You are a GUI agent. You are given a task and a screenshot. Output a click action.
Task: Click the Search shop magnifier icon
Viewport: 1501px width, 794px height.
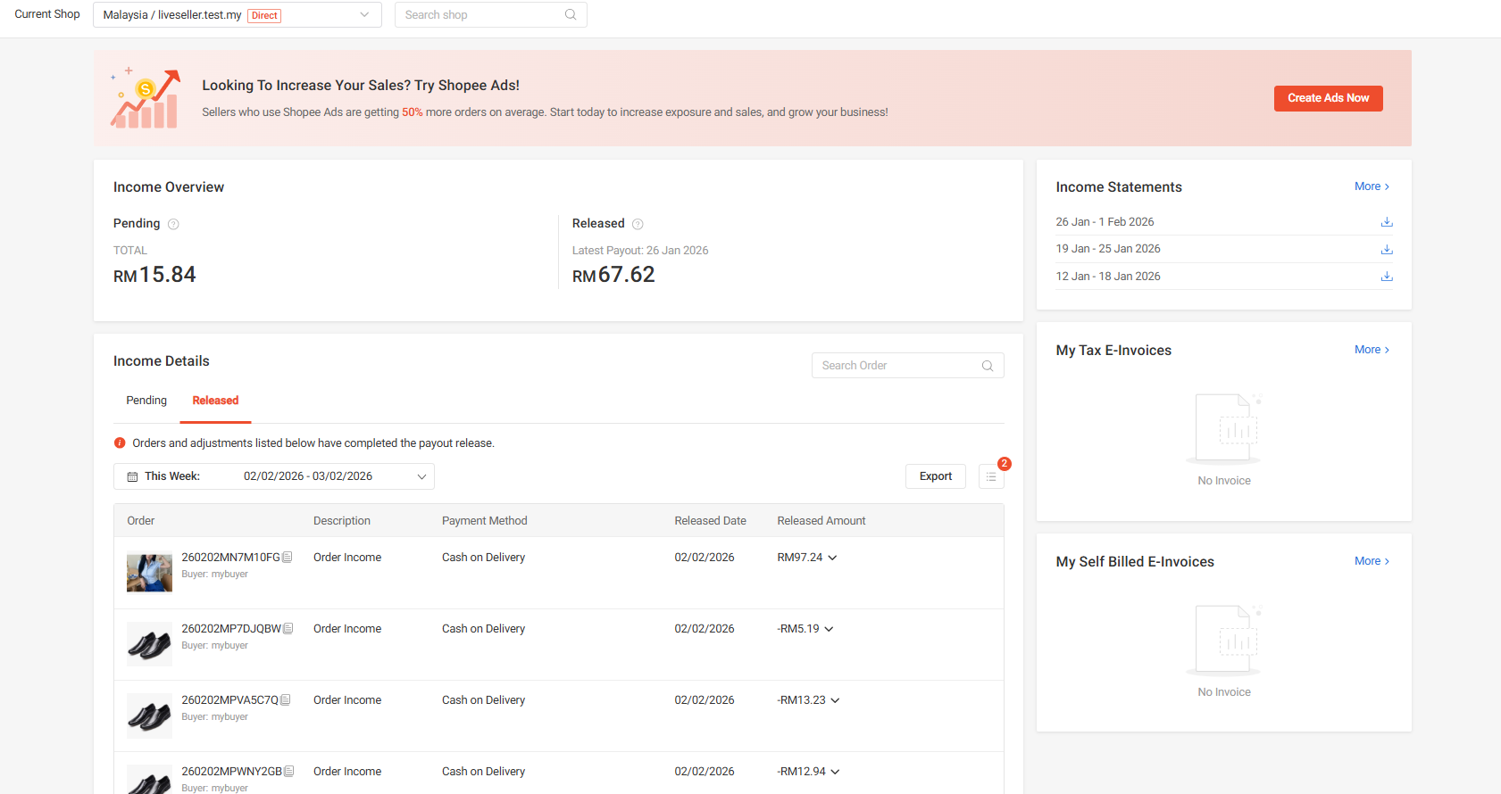(x=571, y=15)
